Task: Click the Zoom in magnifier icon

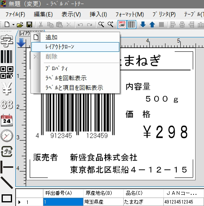Action: (110, 24)
